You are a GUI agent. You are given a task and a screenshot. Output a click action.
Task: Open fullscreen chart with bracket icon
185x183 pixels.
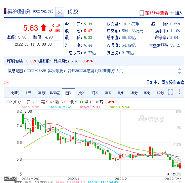[x=171, y=92]
